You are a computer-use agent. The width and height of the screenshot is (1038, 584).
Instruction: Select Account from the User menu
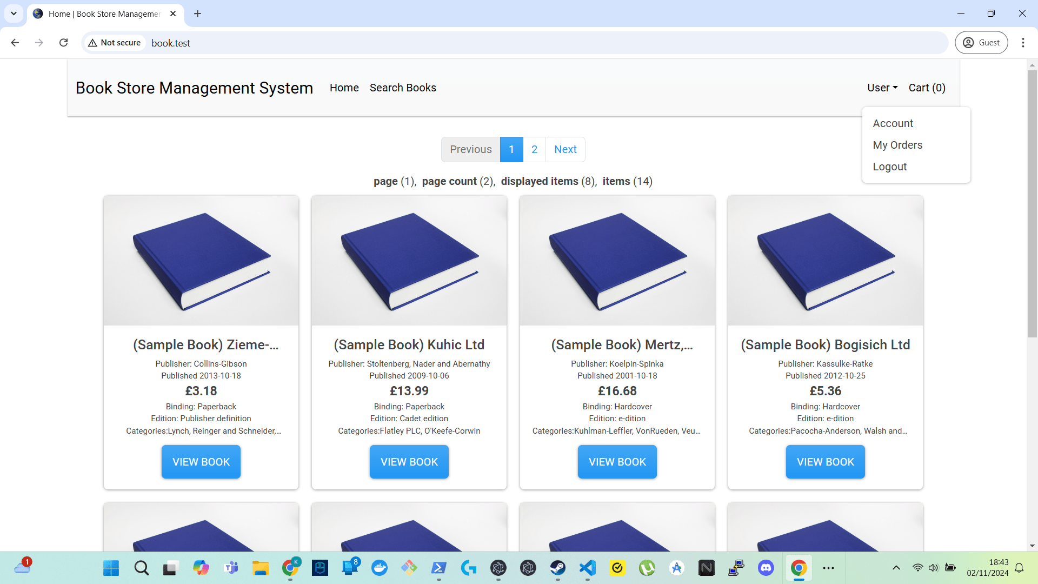(x=893, y=123)
